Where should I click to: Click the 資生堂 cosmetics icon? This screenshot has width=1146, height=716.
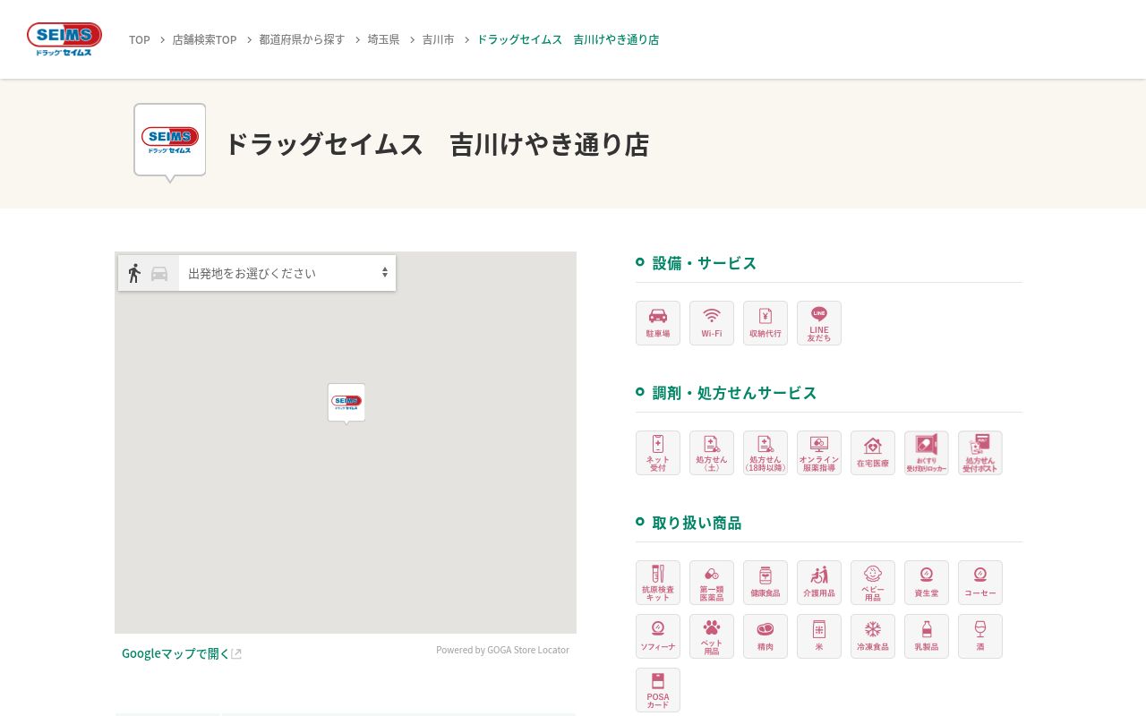point(927,583)
